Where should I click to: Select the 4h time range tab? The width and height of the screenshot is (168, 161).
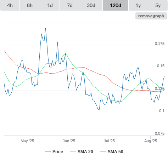pos(10,5)
